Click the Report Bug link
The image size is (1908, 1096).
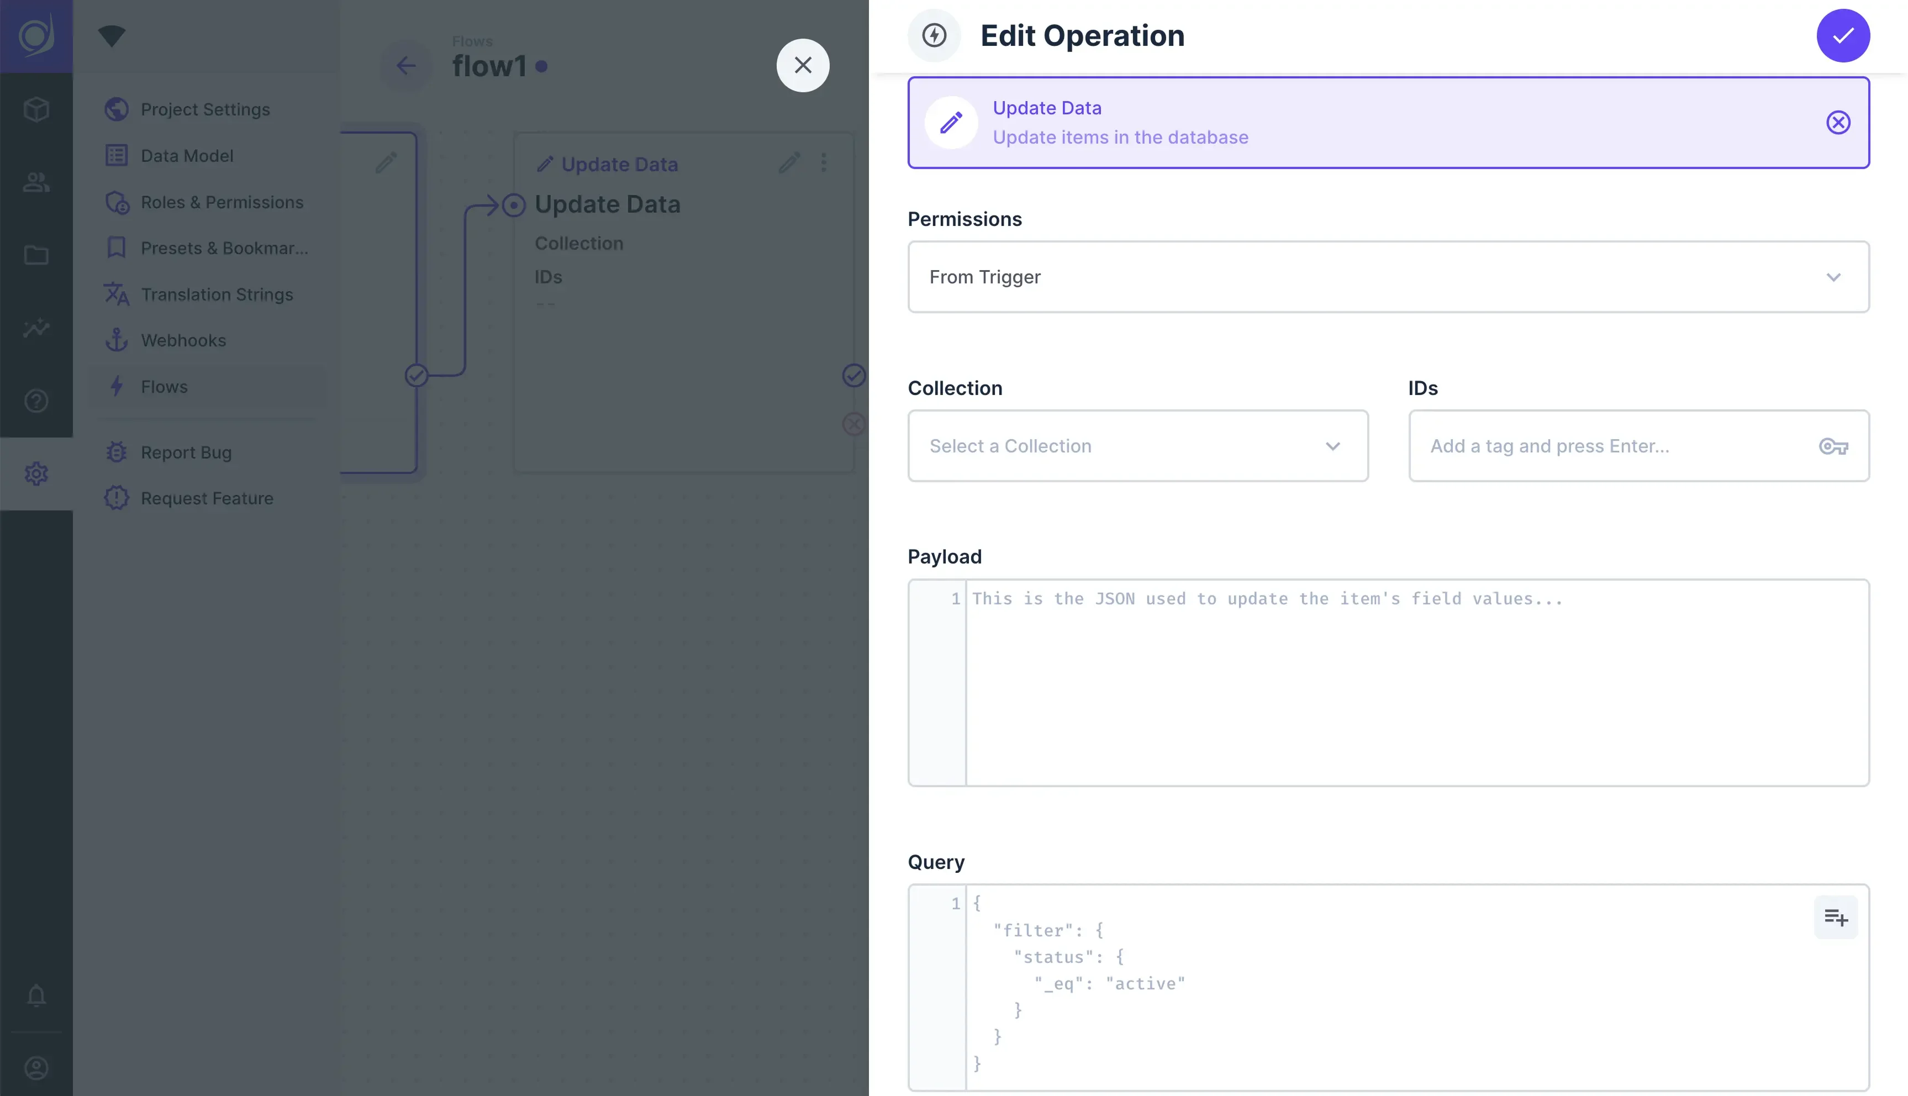click(x=186, y=452)
